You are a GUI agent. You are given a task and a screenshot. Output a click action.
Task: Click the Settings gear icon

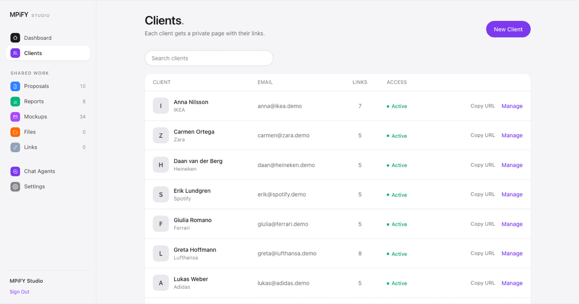(x=15, y=187)
